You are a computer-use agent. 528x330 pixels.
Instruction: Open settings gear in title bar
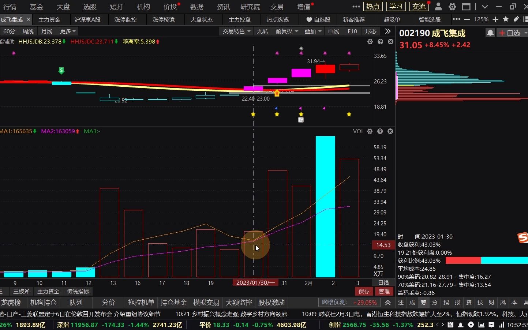[x=452, y=7]
